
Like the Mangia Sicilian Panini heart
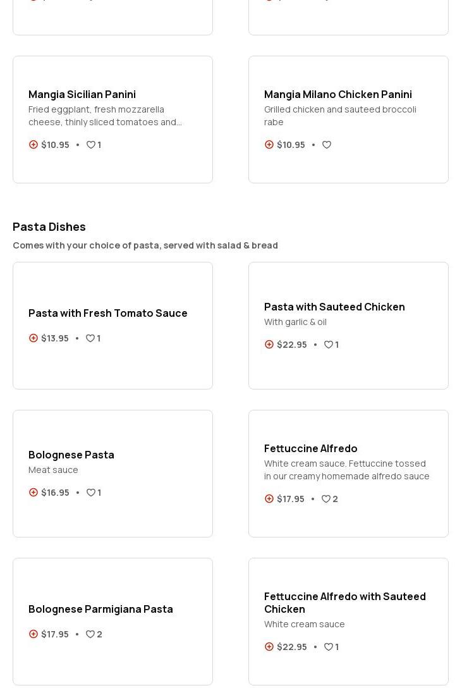coord(91,145)
